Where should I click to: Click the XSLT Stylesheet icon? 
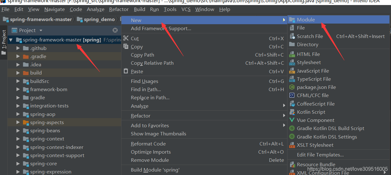tap(292, 145)
